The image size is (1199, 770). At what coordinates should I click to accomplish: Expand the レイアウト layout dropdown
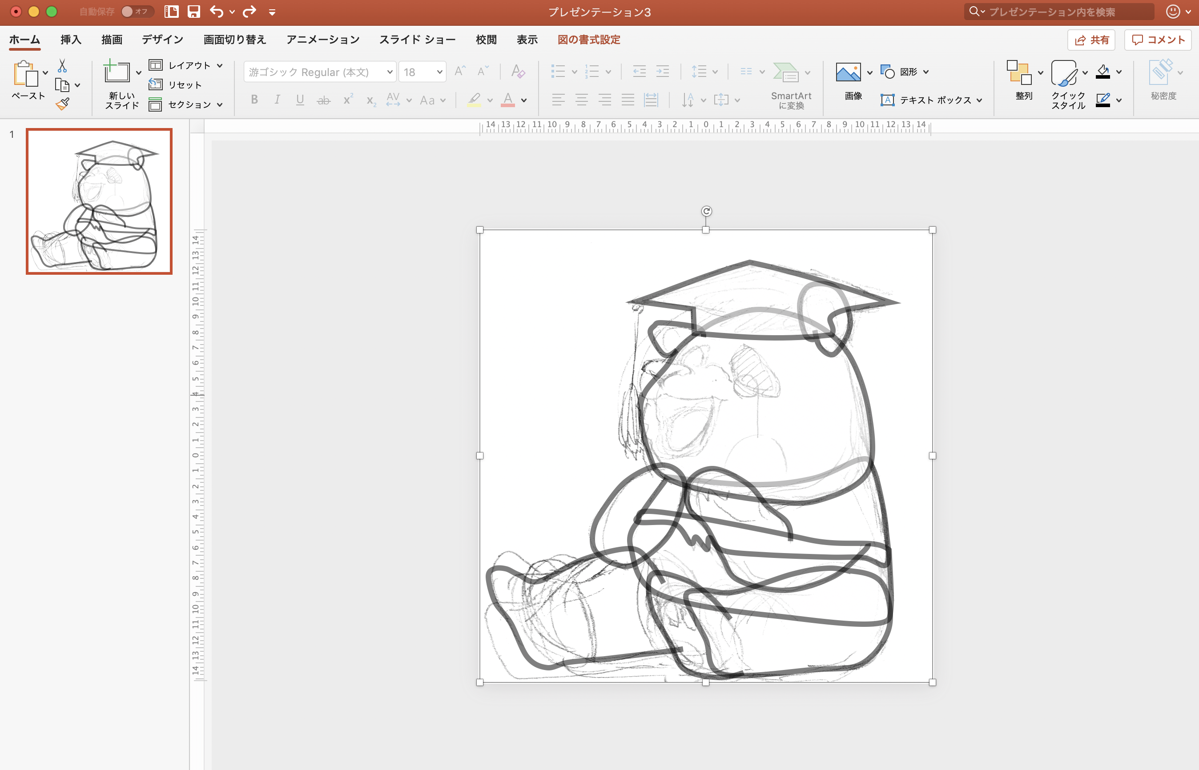[x=220, y=65]
